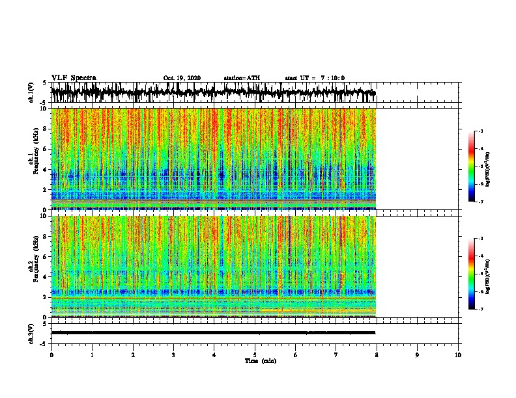
Task: Click the time axis tick label "6"
Action: click(296, 355)
